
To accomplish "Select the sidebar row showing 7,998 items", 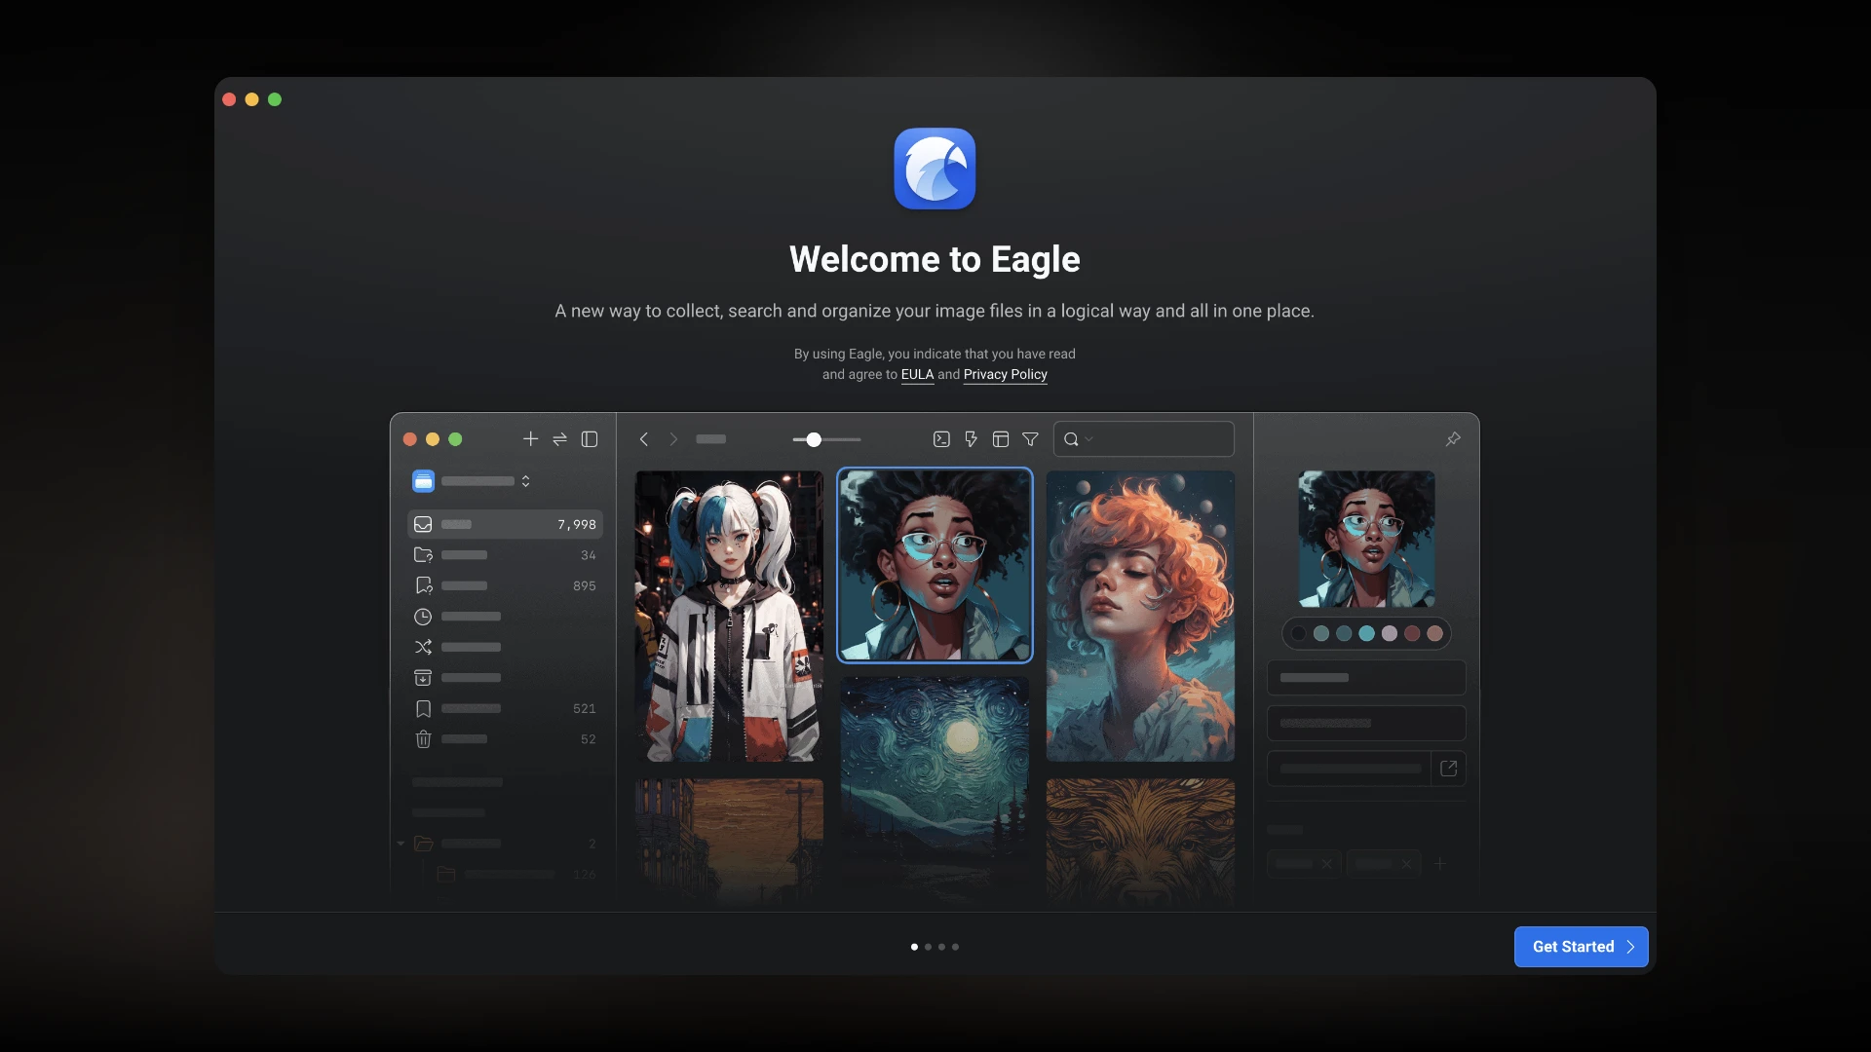I will pos(505,524).
